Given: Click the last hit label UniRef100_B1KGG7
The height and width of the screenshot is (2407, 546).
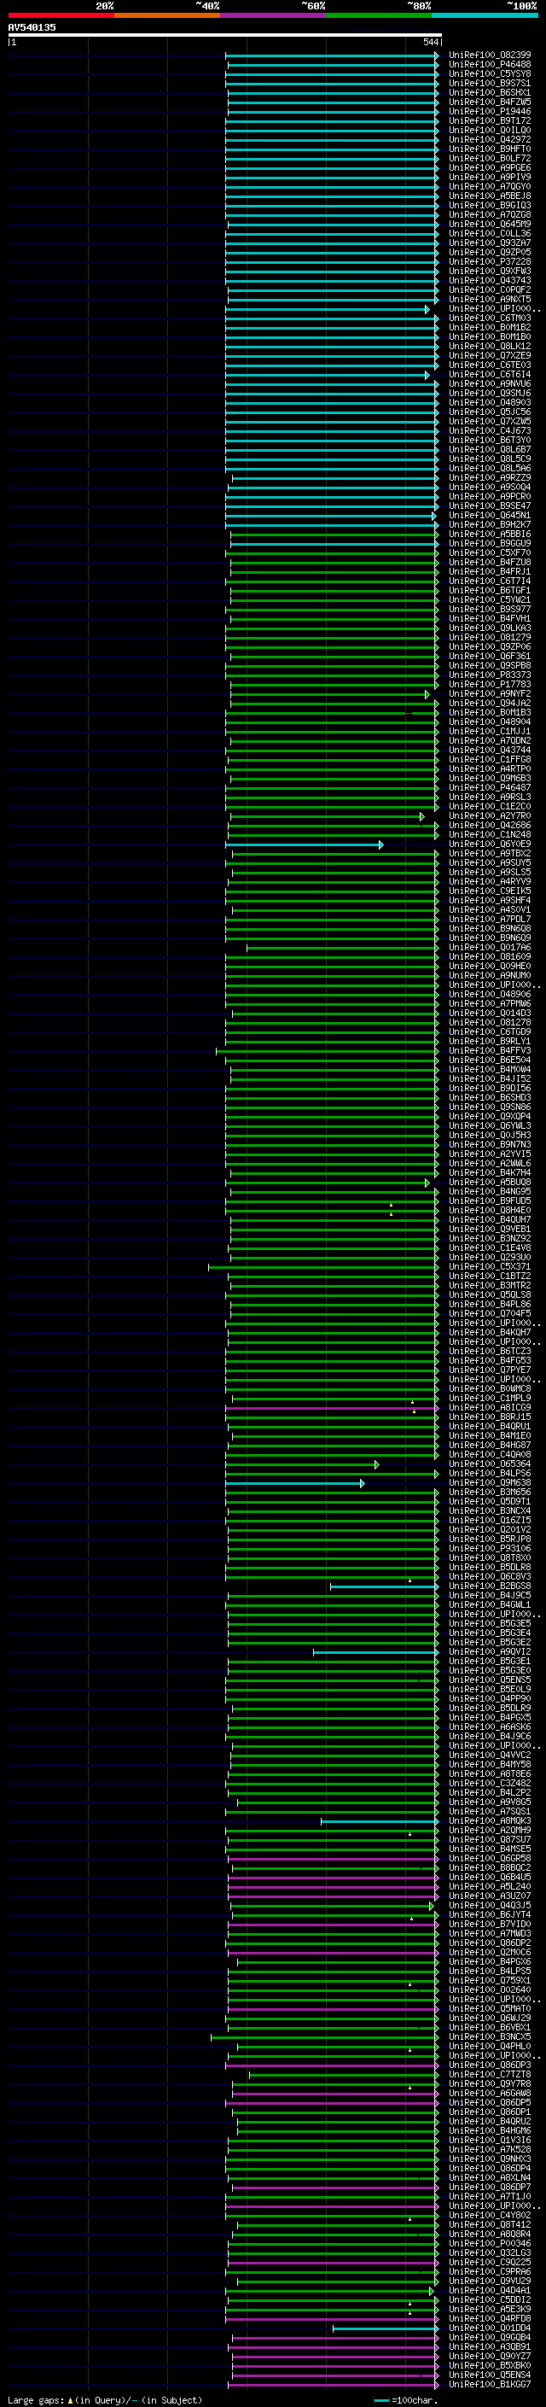Looking at the screenshot, I should [x=489, y=2385].
